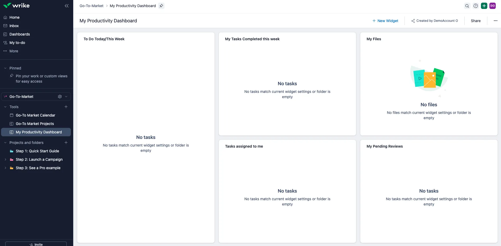
Task: Click the More ellipsis icon in sidebar
Action: click(x=5, y=51)
